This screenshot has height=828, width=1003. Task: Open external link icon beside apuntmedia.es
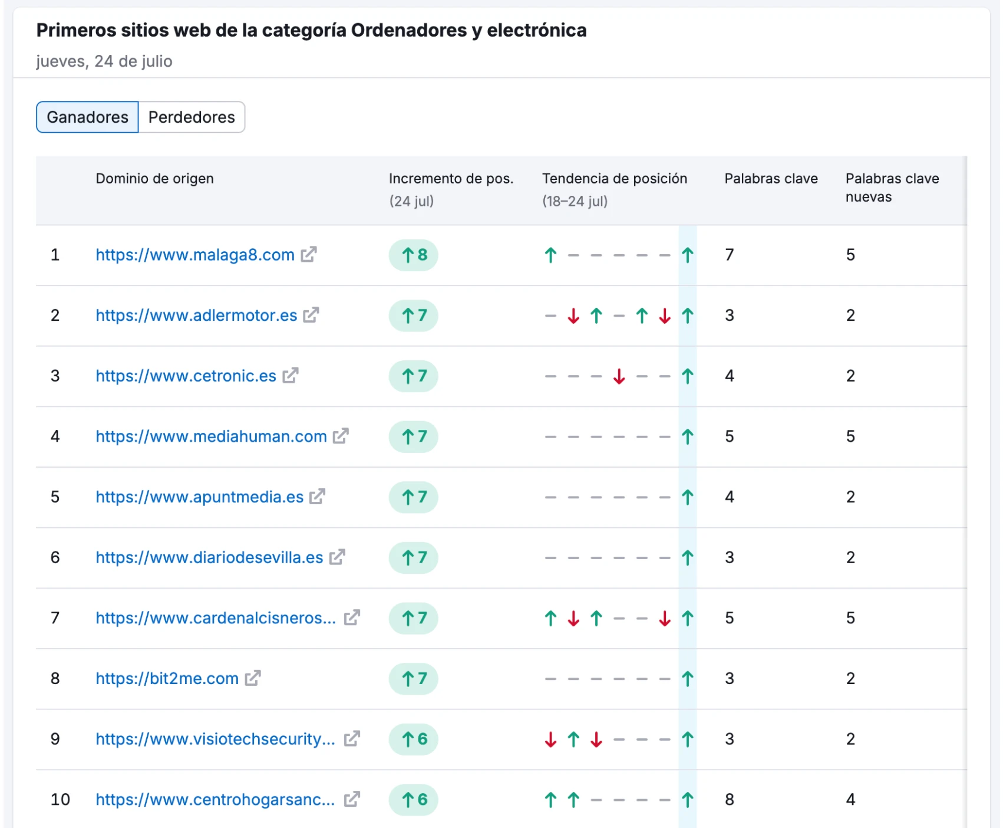(x=318, y=497)
